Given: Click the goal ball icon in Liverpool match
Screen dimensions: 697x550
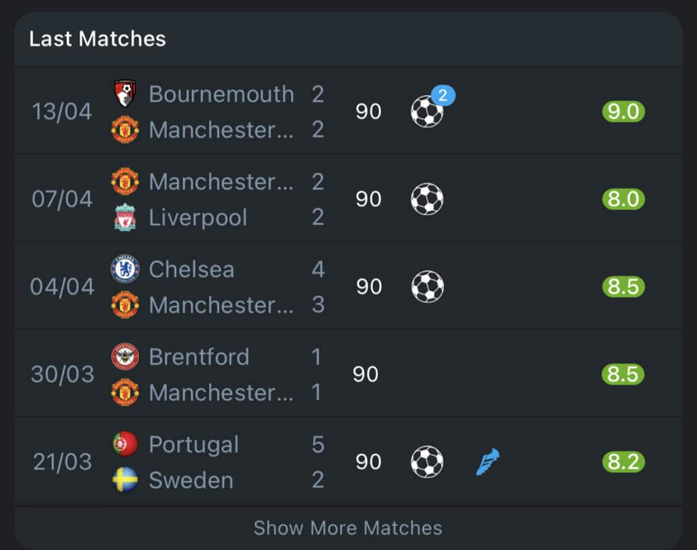Looking at the screenshot, I should point(427,199).
